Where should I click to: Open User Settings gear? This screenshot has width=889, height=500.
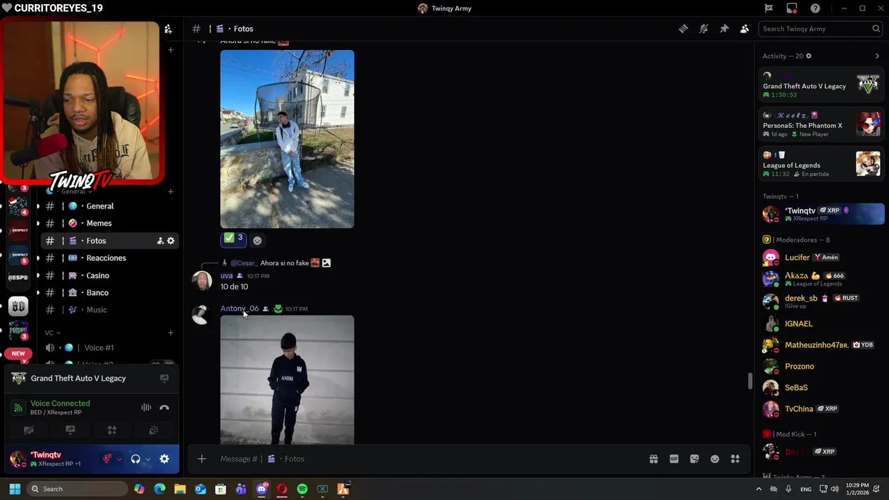click(x=165, y=459)
